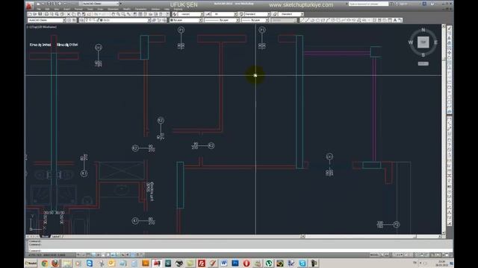Open the Text Style Standard dropdown

190,14
